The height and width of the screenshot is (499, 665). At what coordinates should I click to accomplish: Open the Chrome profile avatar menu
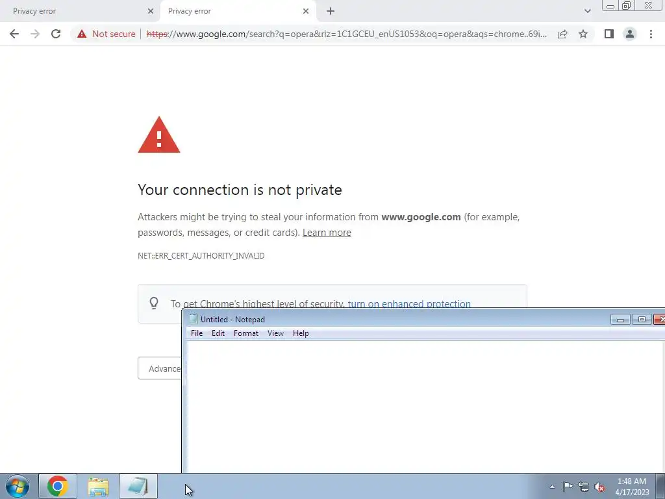[x=630, y=34]
